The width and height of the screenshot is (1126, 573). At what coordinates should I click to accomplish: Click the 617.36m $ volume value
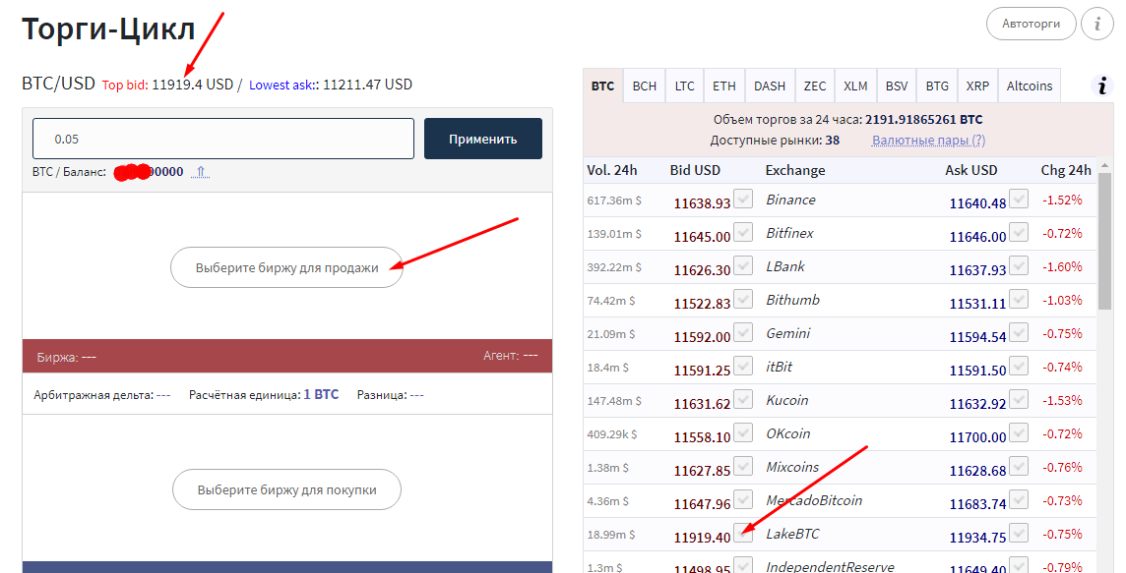[x=614, y=201]
